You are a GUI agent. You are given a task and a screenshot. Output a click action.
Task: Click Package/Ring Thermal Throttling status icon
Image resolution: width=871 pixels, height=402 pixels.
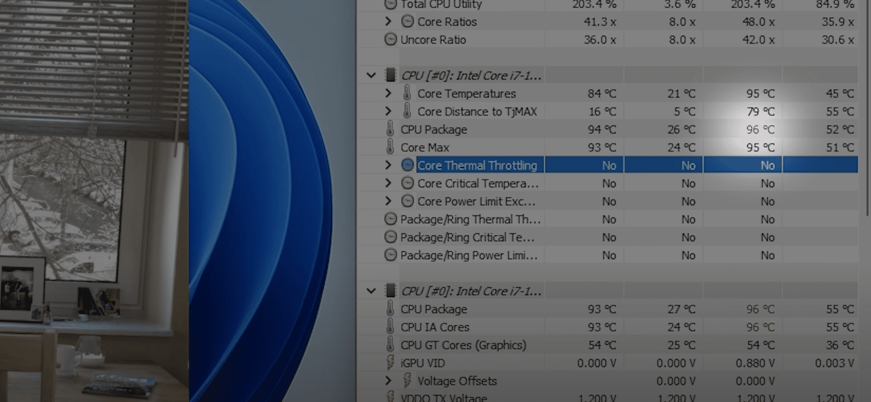(390, 219)
